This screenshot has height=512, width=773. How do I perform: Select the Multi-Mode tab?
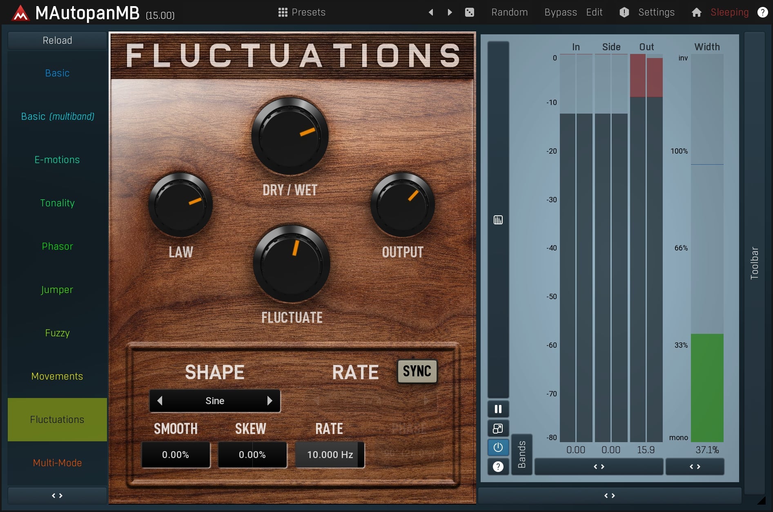point(57,463)
